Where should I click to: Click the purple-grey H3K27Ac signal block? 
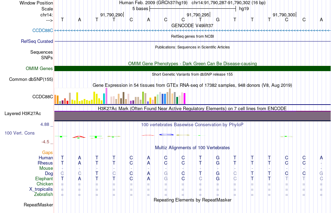[x=193, y=116]
